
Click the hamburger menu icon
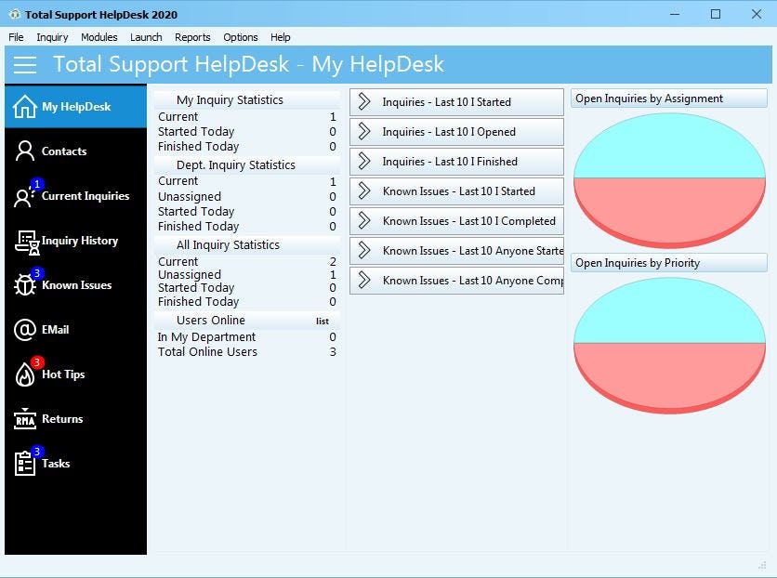point(25,65)
